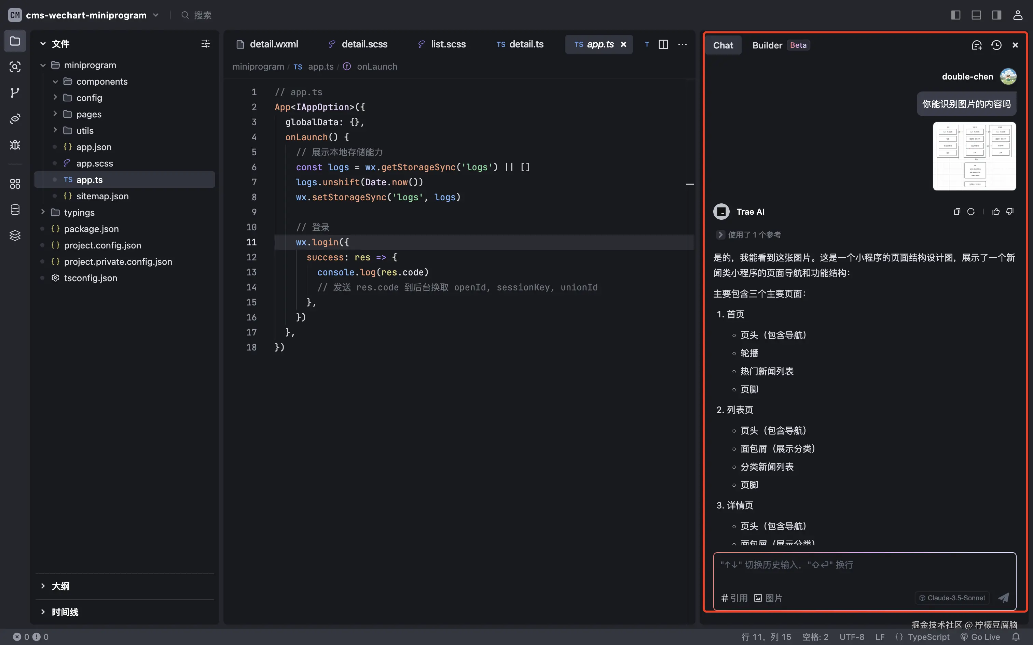The height and width of the screenshot is (645, 1033).
Task: Expand the pages folder
Action: click(x=88, y=114)
